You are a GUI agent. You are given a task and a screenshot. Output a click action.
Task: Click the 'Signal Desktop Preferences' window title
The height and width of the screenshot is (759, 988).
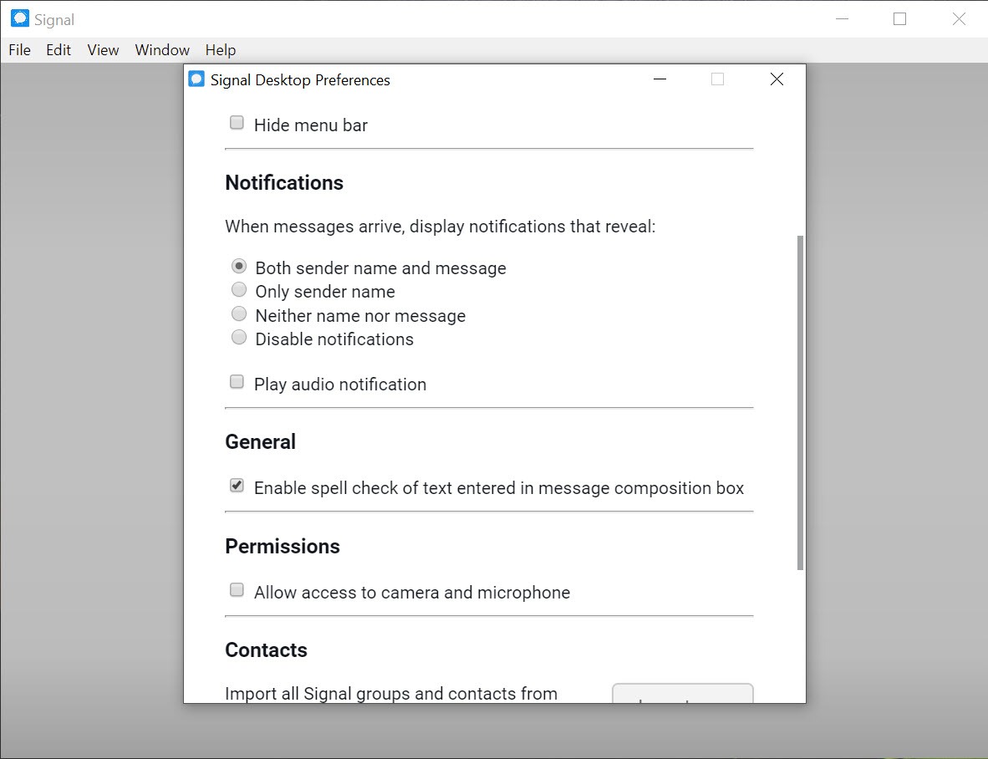[300, 80]
